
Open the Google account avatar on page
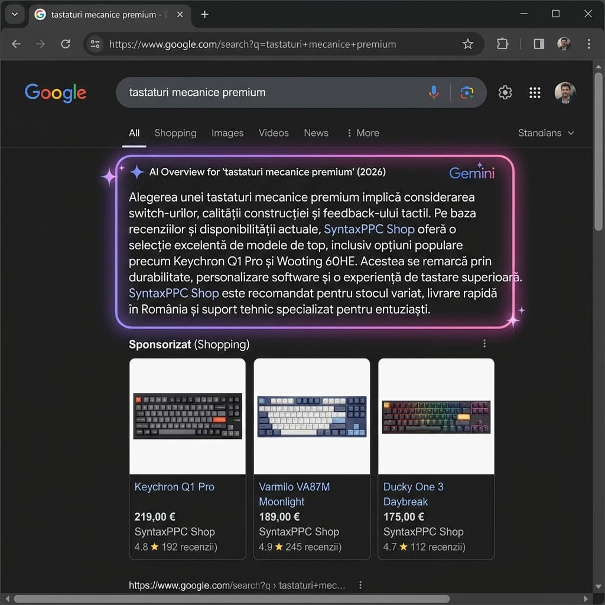565,93
